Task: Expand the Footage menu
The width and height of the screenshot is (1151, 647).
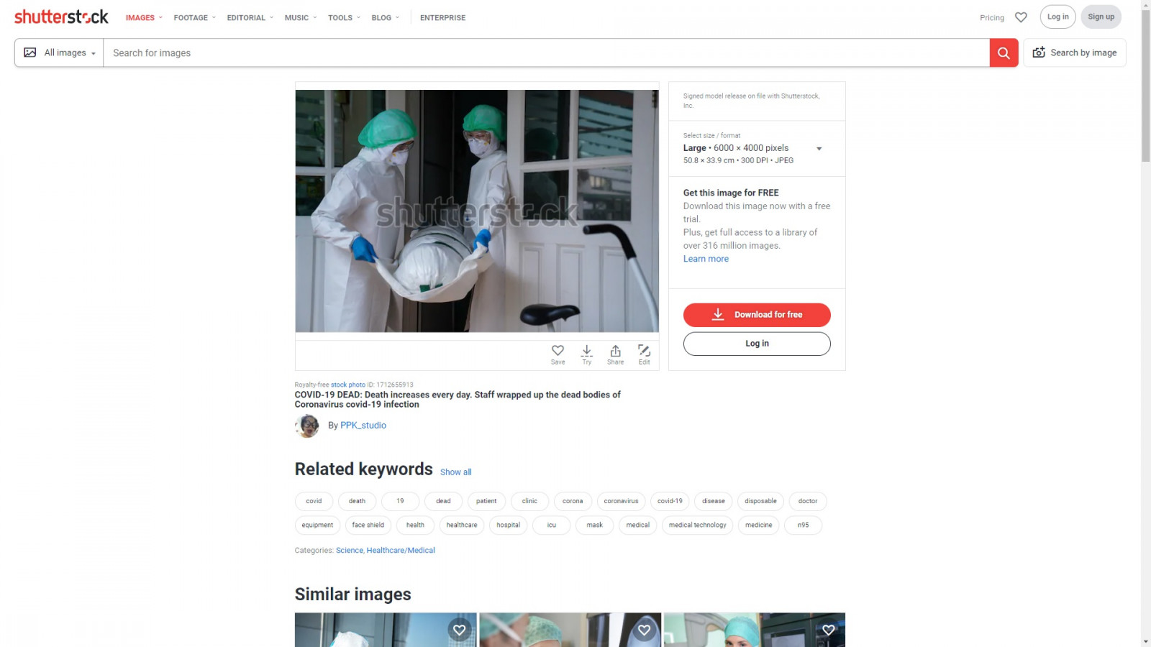Action: coord(194,18)
